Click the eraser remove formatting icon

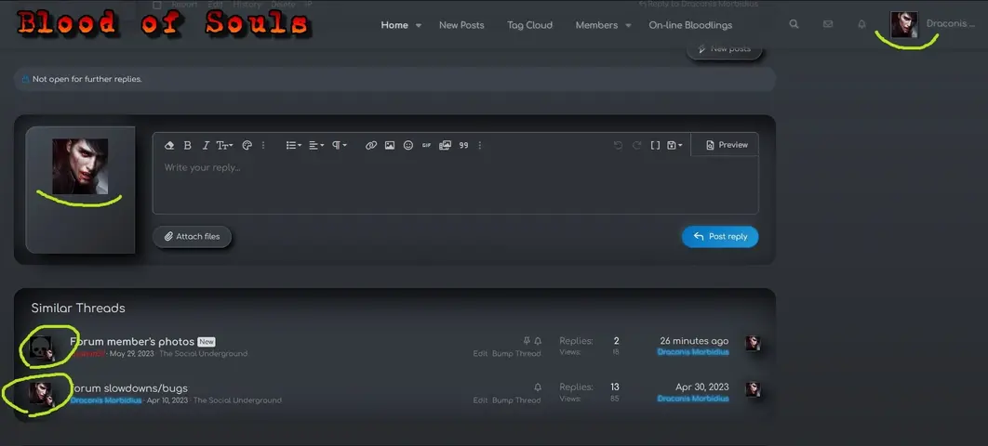click(x=169, y=145)
